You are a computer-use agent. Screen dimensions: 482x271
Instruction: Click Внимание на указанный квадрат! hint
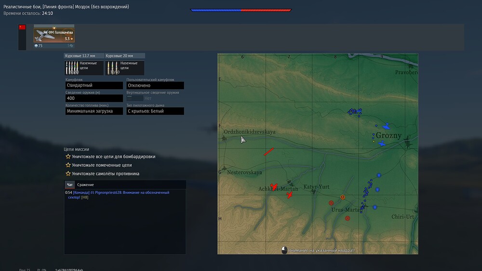pyautogui.click(x=321, y=250)
